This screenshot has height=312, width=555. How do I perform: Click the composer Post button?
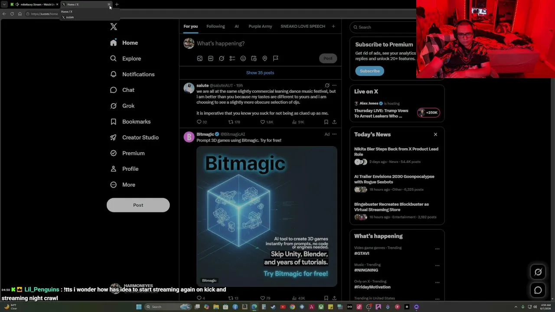pyautogui.click(x=328, y=58)
